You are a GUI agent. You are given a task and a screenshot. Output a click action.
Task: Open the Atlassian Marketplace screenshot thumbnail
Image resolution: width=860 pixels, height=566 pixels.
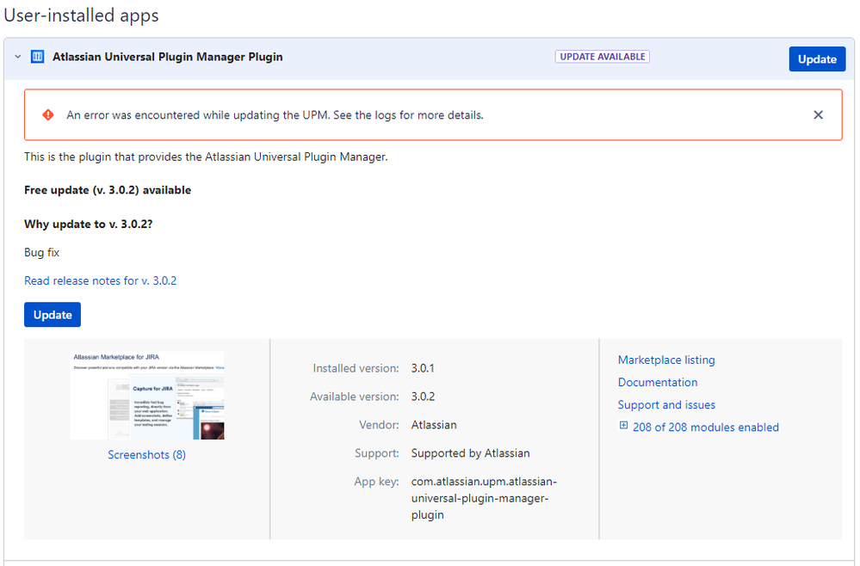(x=147, y=395)
